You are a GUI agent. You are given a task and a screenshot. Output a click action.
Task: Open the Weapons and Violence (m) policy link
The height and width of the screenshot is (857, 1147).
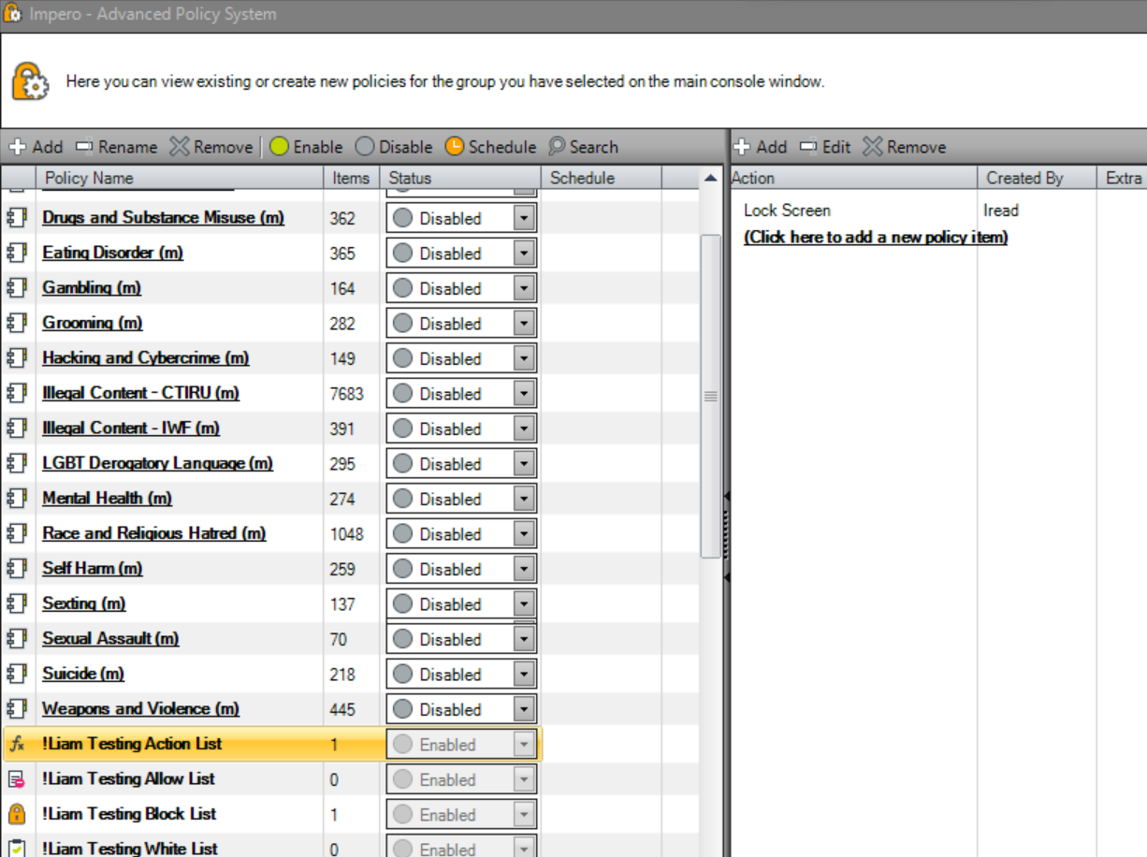(x=141, y=709)
